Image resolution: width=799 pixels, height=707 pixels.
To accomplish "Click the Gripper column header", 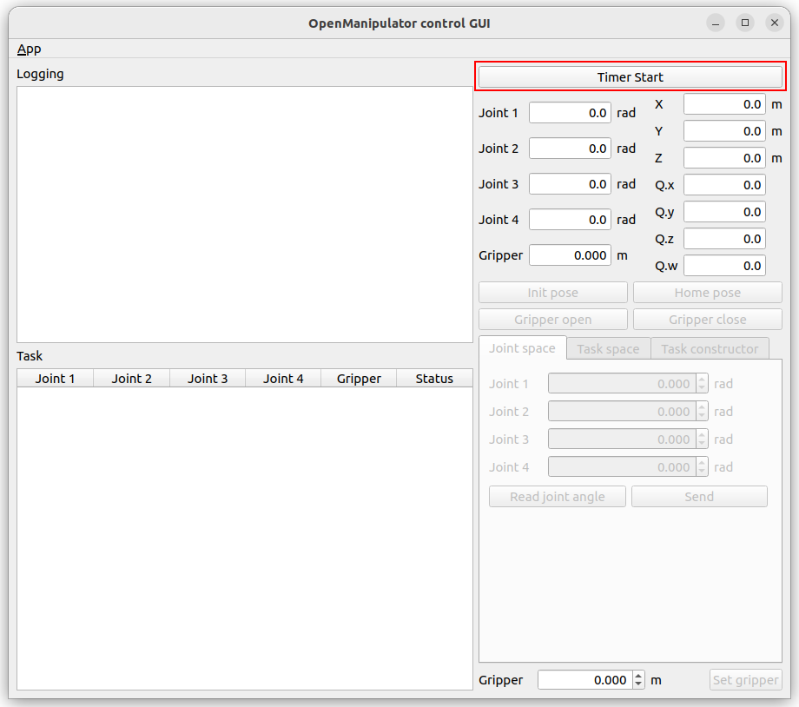I will tap(359, 379).
